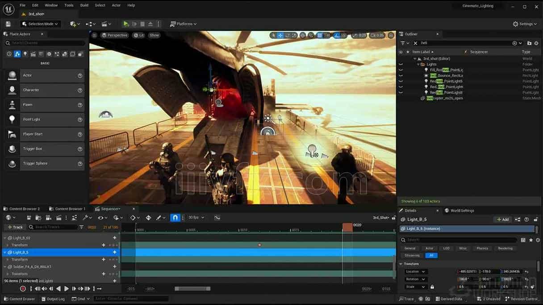Toggle visibility of Lights folder in Outliner
The height and width of the screenshot is (305, 543).
point(401,64)
